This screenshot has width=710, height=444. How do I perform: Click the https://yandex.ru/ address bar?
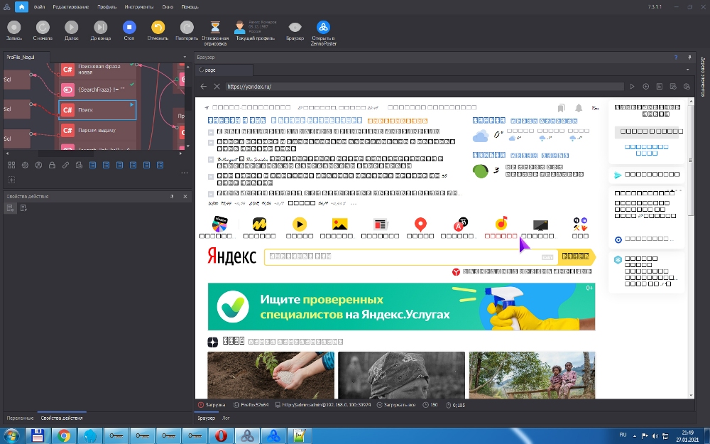[x=425, y=87]
